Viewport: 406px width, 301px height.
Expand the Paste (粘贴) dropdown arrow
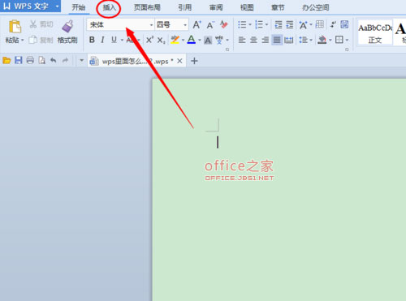(x=23, y=41)
